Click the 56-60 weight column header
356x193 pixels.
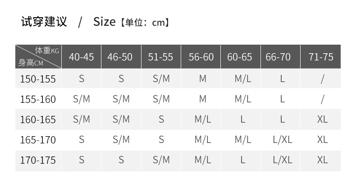[x=201, y=57]
